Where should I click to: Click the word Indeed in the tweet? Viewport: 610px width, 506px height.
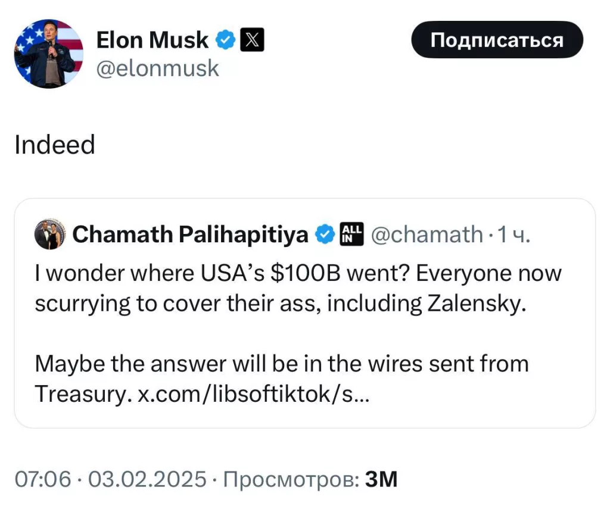[55, 145]
